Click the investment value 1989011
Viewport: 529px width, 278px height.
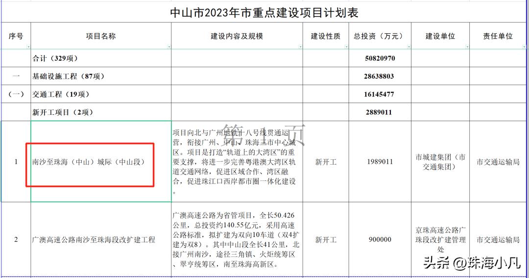click(380, 162)
